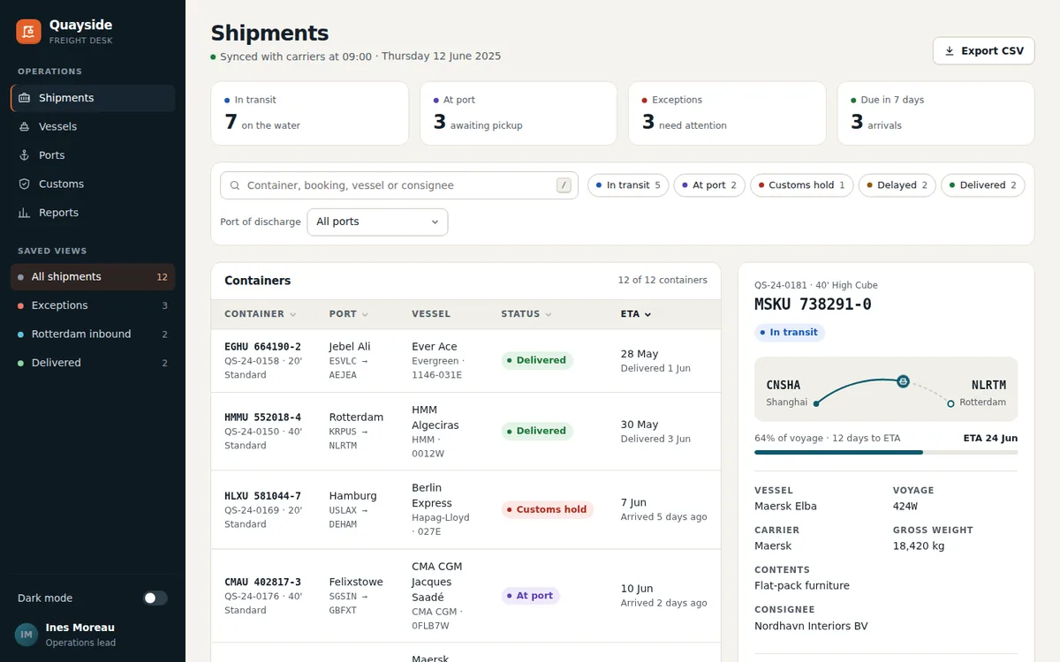Toggle the Dark mode switch

click(155, 598)
